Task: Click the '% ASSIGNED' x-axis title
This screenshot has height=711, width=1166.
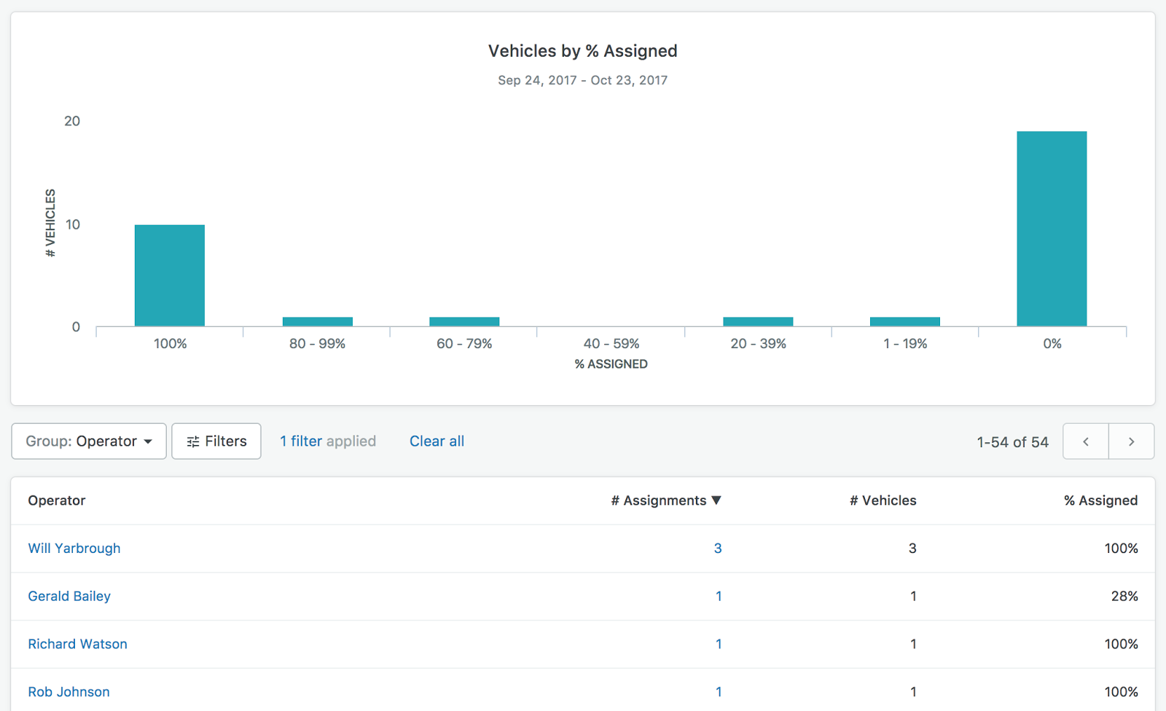Action: (611, 364)
